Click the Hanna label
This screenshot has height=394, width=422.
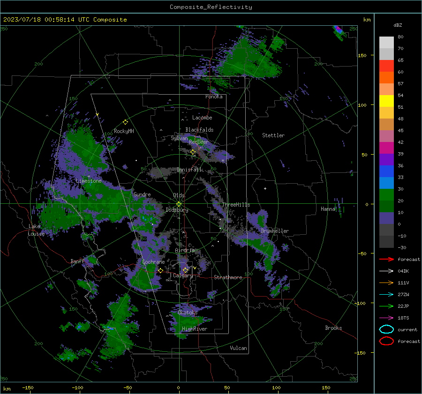pos(328,209)
